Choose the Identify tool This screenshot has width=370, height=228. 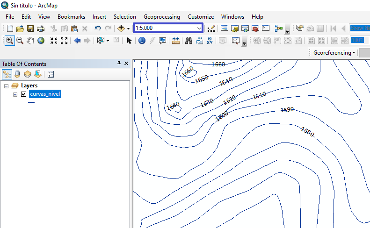[x=142, y=41]
